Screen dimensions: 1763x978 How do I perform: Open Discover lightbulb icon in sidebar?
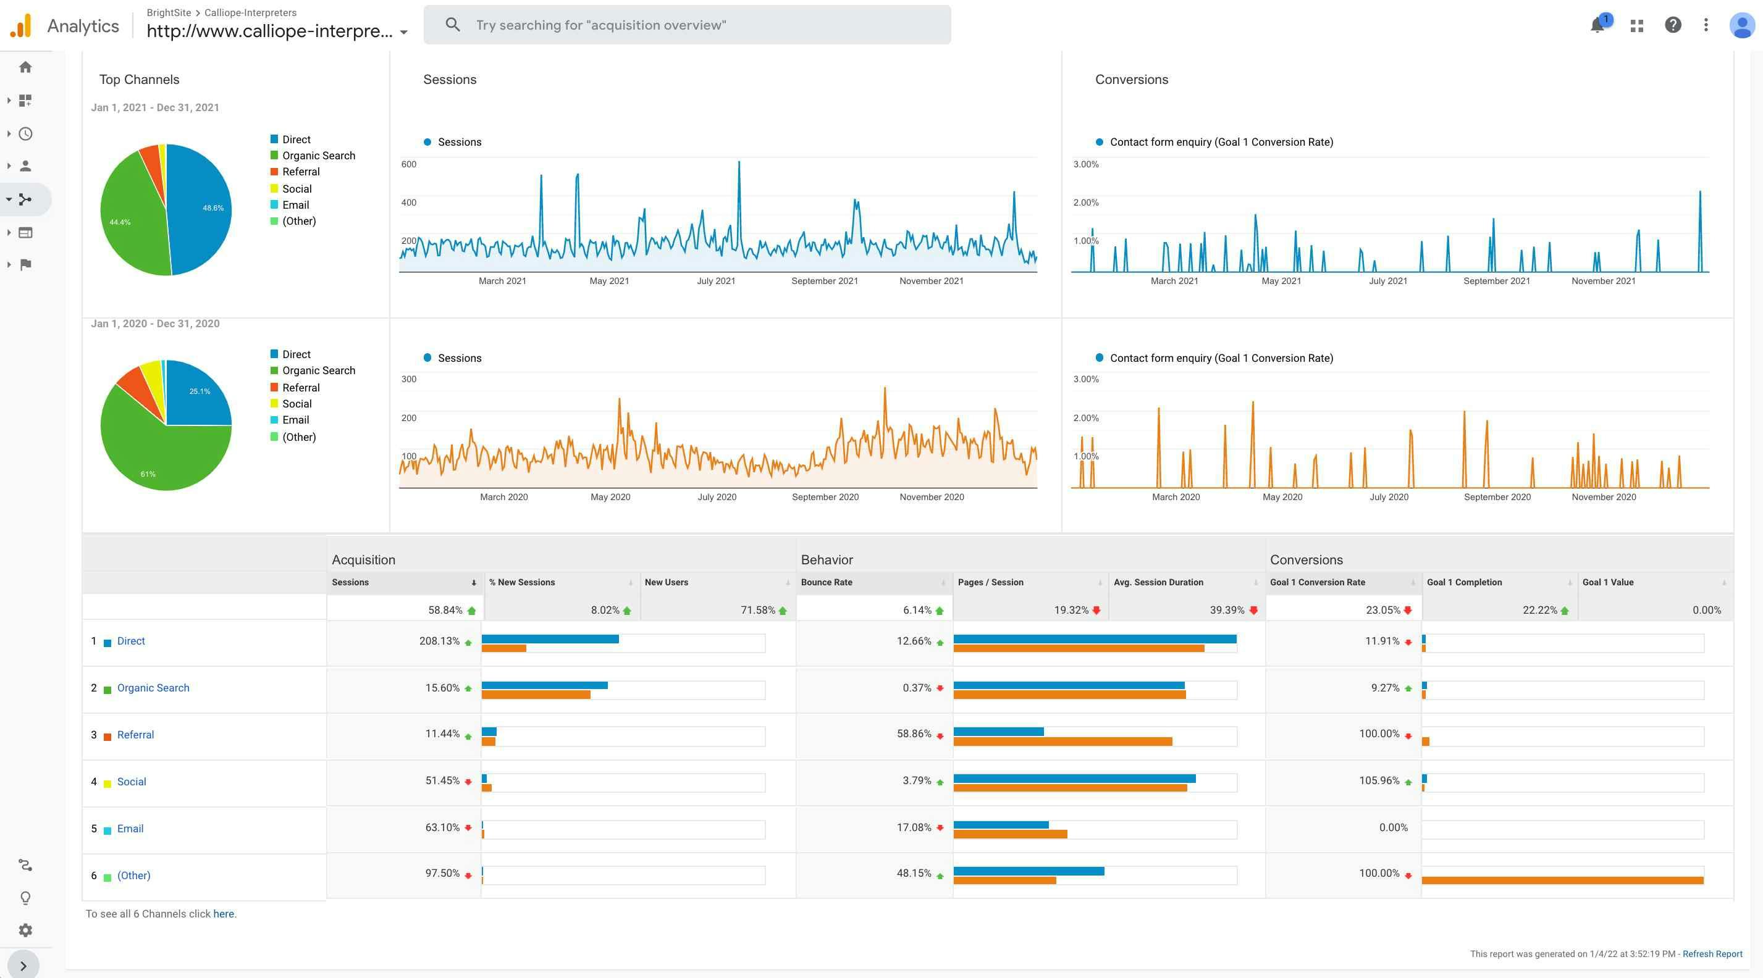click(25, 898)
